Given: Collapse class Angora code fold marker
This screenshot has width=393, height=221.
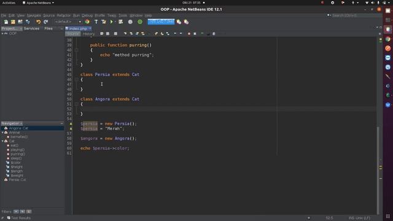Looking at the screenshot, I should [x=76, y=104].
